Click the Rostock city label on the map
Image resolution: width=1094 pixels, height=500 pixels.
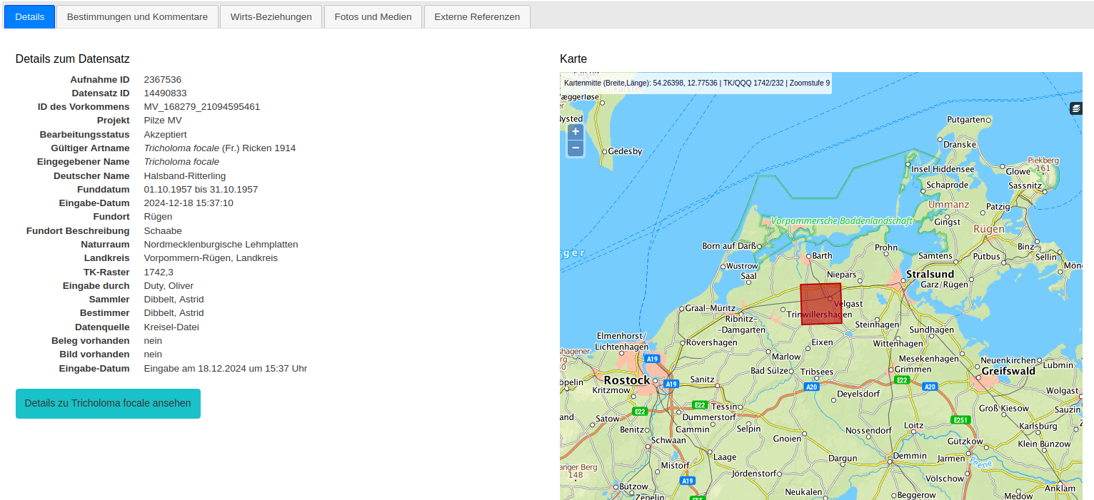click(x=627, y=380)
